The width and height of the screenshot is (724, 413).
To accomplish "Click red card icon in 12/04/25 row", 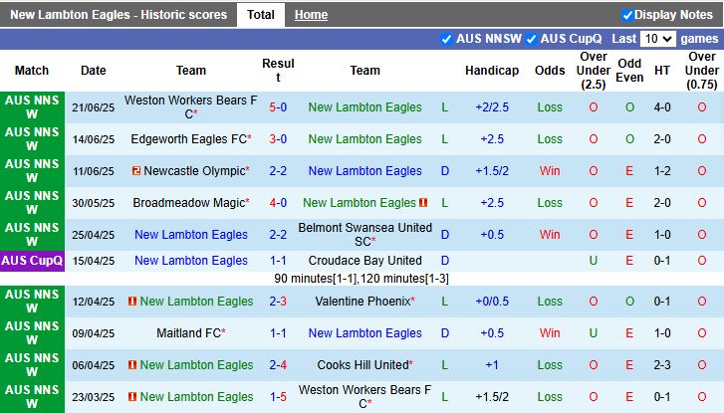I will tap(132, 302).
